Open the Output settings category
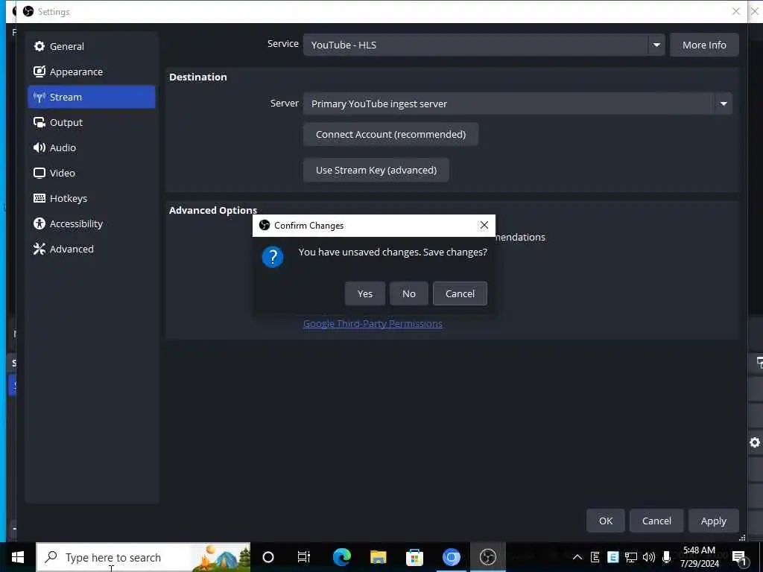This screenshot has height=572, width=763. coord(92,122)
